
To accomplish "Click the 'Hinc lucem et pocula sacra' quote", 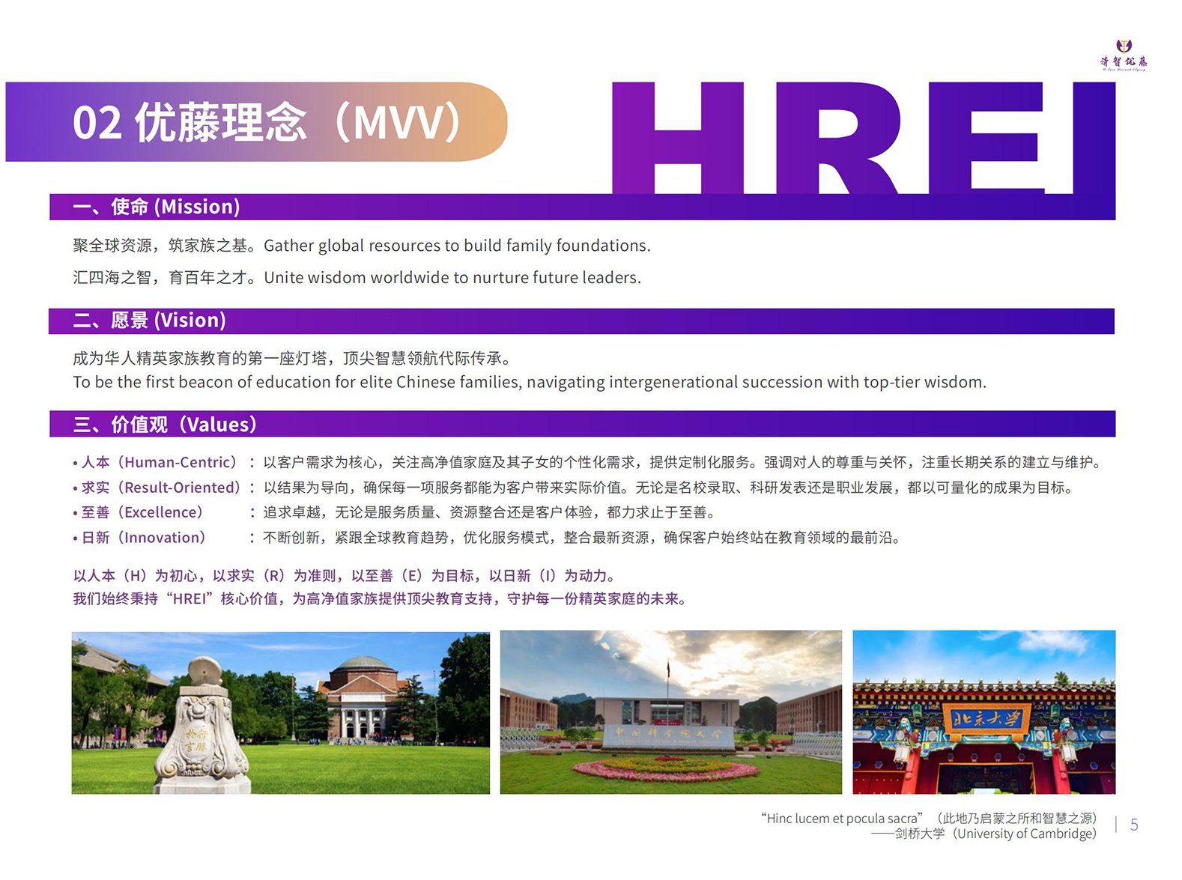I will [x=929, y=819].
